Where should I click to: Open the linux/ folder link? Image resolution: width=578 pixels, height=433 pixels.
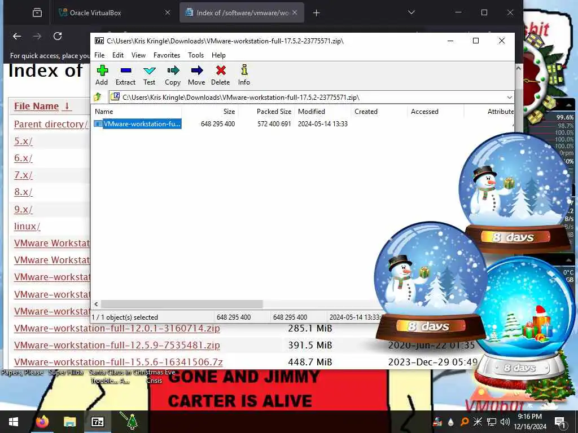pyautogui.click(x=27, y=226)
